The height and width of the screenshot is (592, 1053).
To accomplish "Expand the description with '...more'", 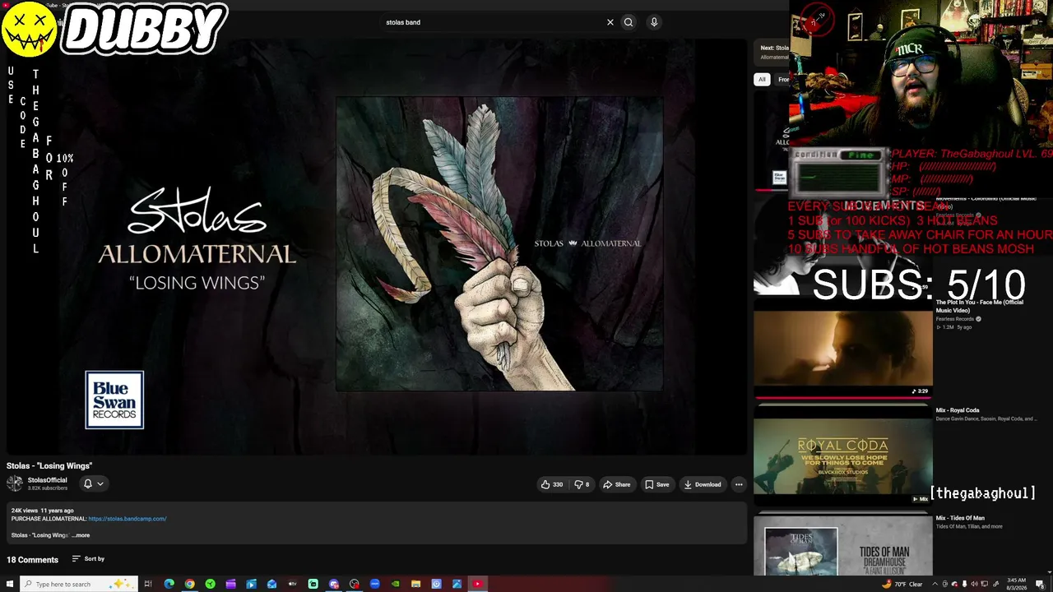I will pyautogui.click(x=81, y=535).
